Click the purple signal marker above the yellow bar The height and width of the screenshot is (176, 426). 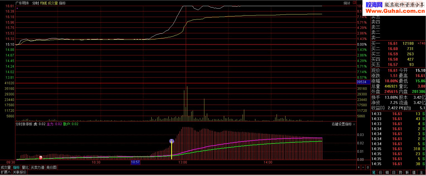(x=172, y=141)
